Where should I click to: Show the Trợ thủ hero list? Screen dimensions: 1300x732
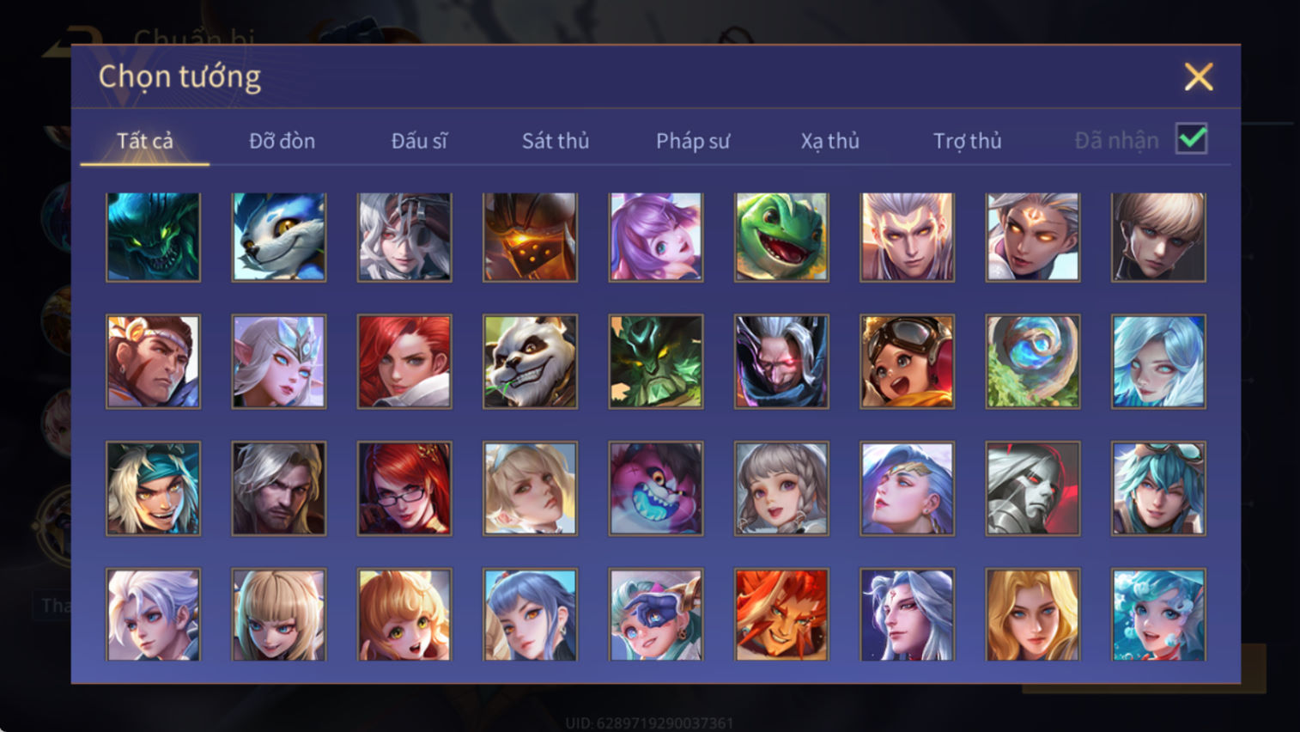pos(968,141)
